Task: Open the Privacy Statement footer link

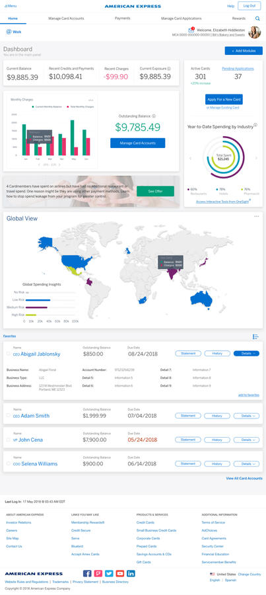Action: [x=86, y=582]
